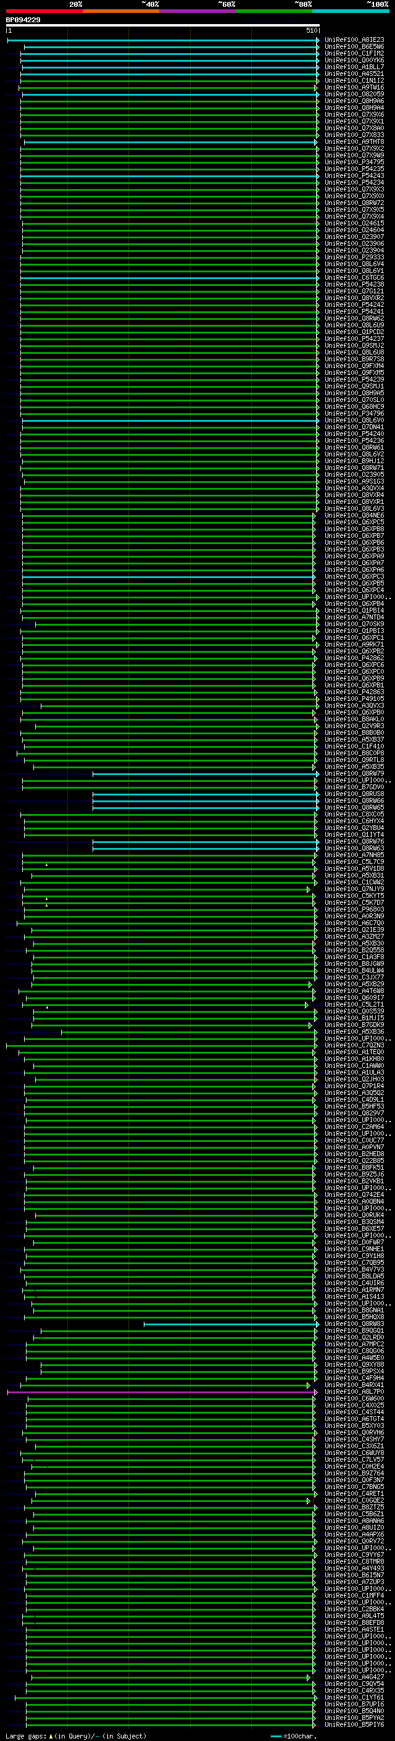Click the UniRef100_C1N1I2 label

tap(354, 80)
